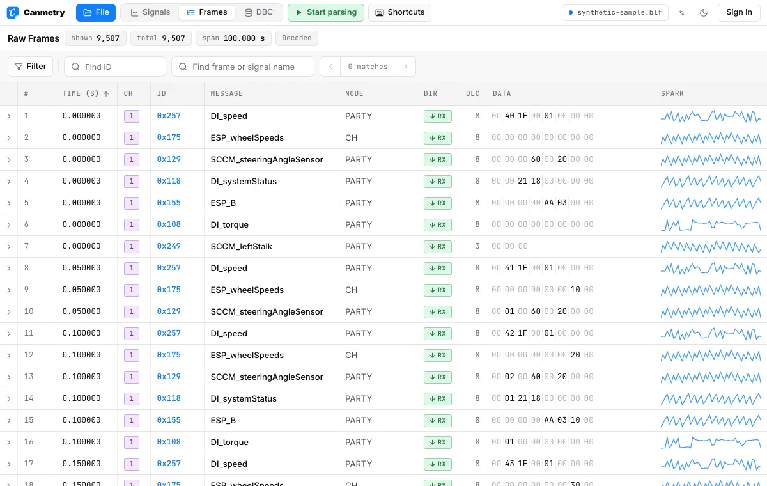Toggle the Decoded view chip
The height and width of the screenshot is (486, 767).
[x=297, y=38]
